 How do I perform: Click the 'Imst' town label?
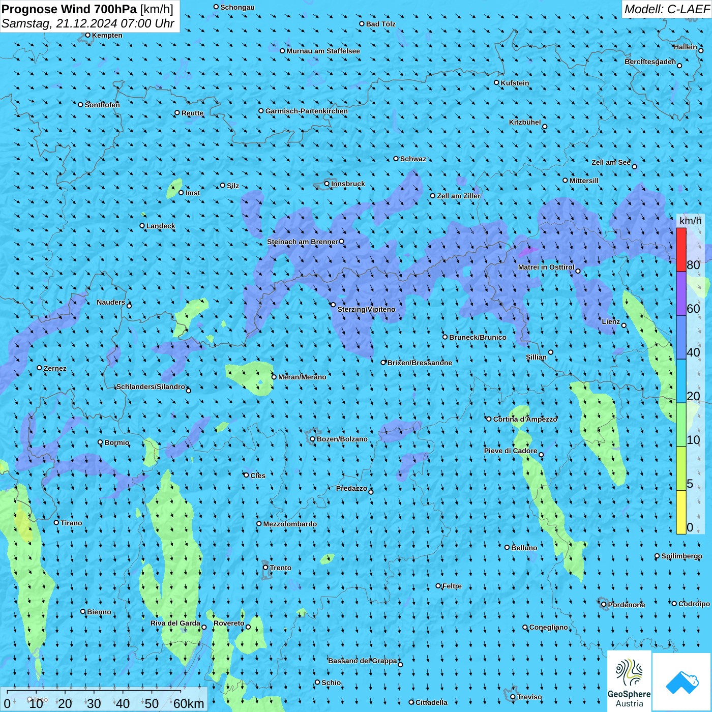click(193, 193)
